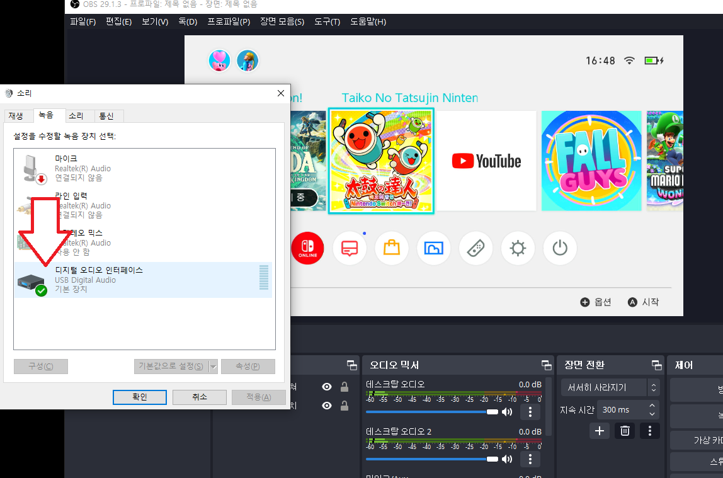This screenshot has width=723, height=478.
Task: Click the Sleep Mode power icon
Action: tap(560, 248)
